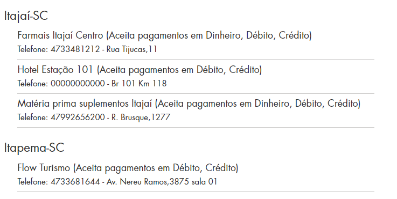Click the Telefone label under Flow Turismo

click(x=33, y=182)
